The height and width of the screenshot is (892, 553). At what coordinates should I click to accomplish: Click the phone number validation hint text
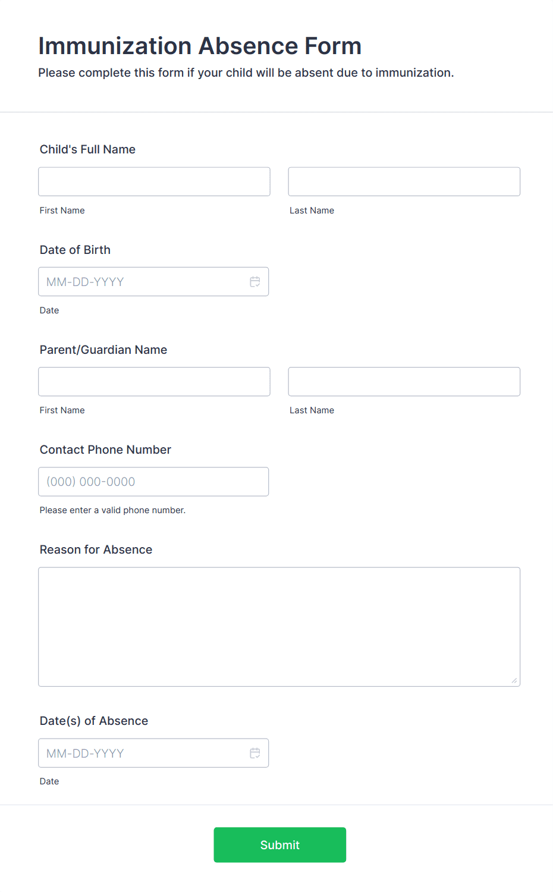[x=112, y=510]
